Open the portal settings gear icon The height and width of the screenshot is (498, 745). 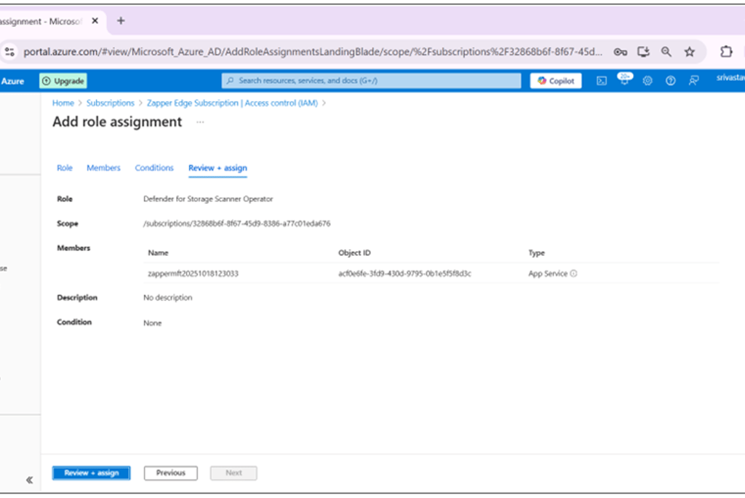[x=647, y=81]
